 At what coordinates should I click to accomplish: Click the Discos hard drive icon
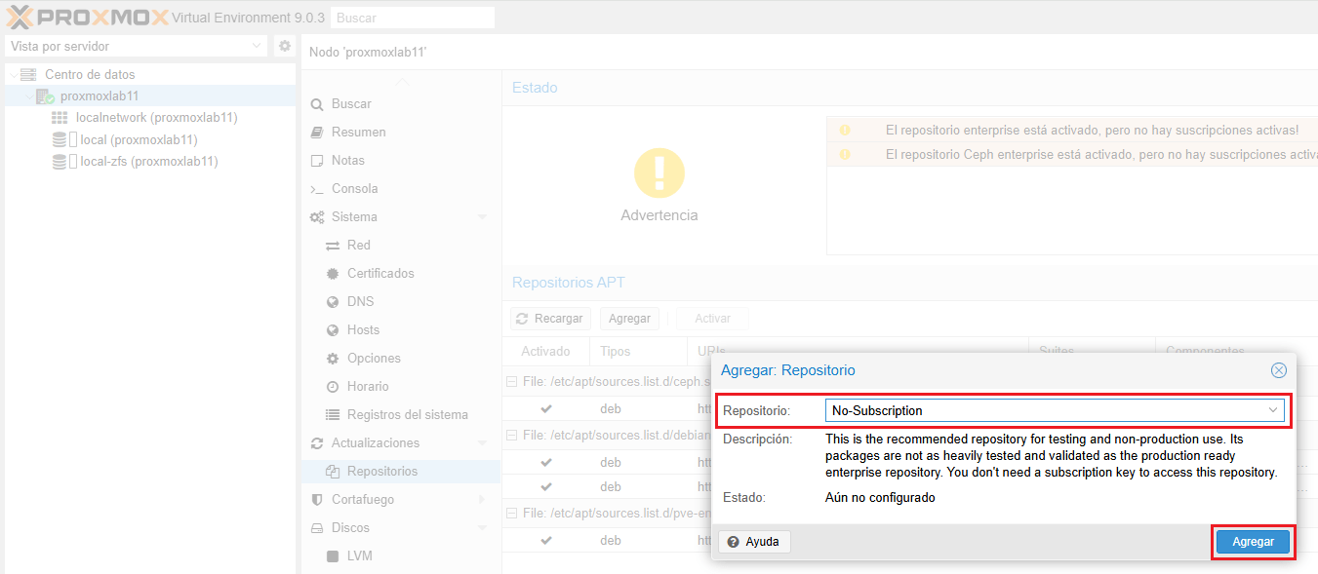(x=316, y=527)
